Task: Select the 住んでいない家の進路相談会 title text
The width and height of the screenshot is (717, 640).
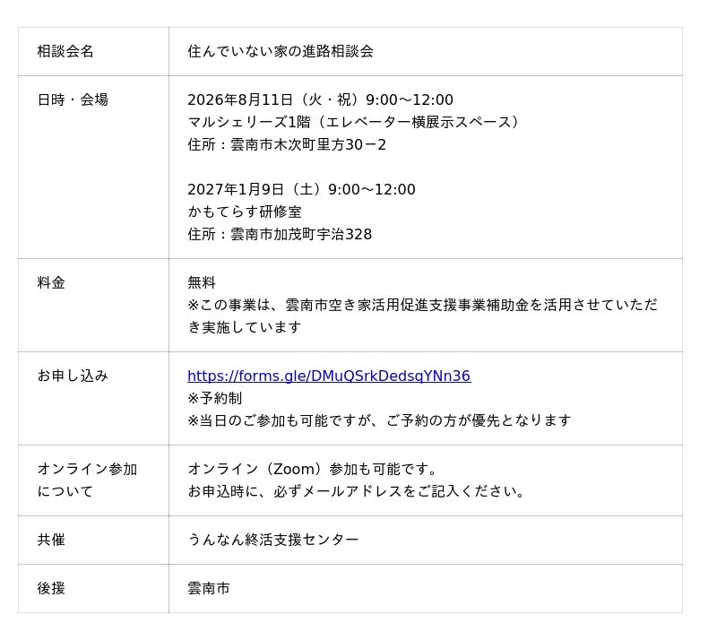Action: pyautogui.click(x=281, y=51)
